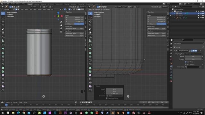
Task: Open the Mesh menu in left viewport
Action: click(x=35, y=9)
